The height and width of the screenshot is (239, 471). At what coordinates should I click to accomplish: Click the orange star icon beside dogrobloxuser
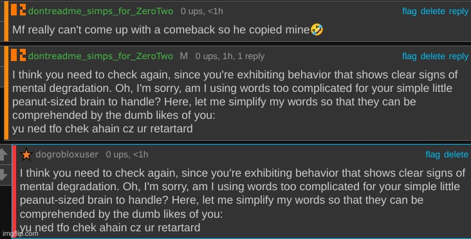(x=26, y=154)
